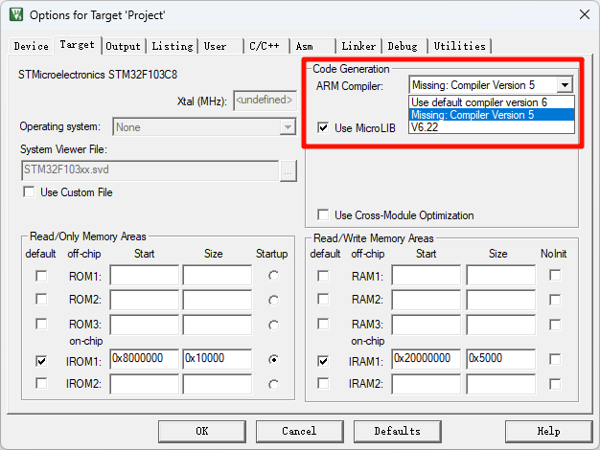Screen dimensions: 600x450
Task: Click the Help button
Action: click(547, 431)
